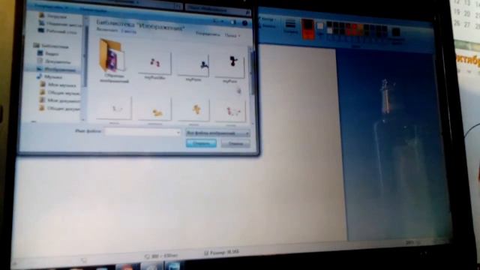Open the file type filter dropdown

217,133
